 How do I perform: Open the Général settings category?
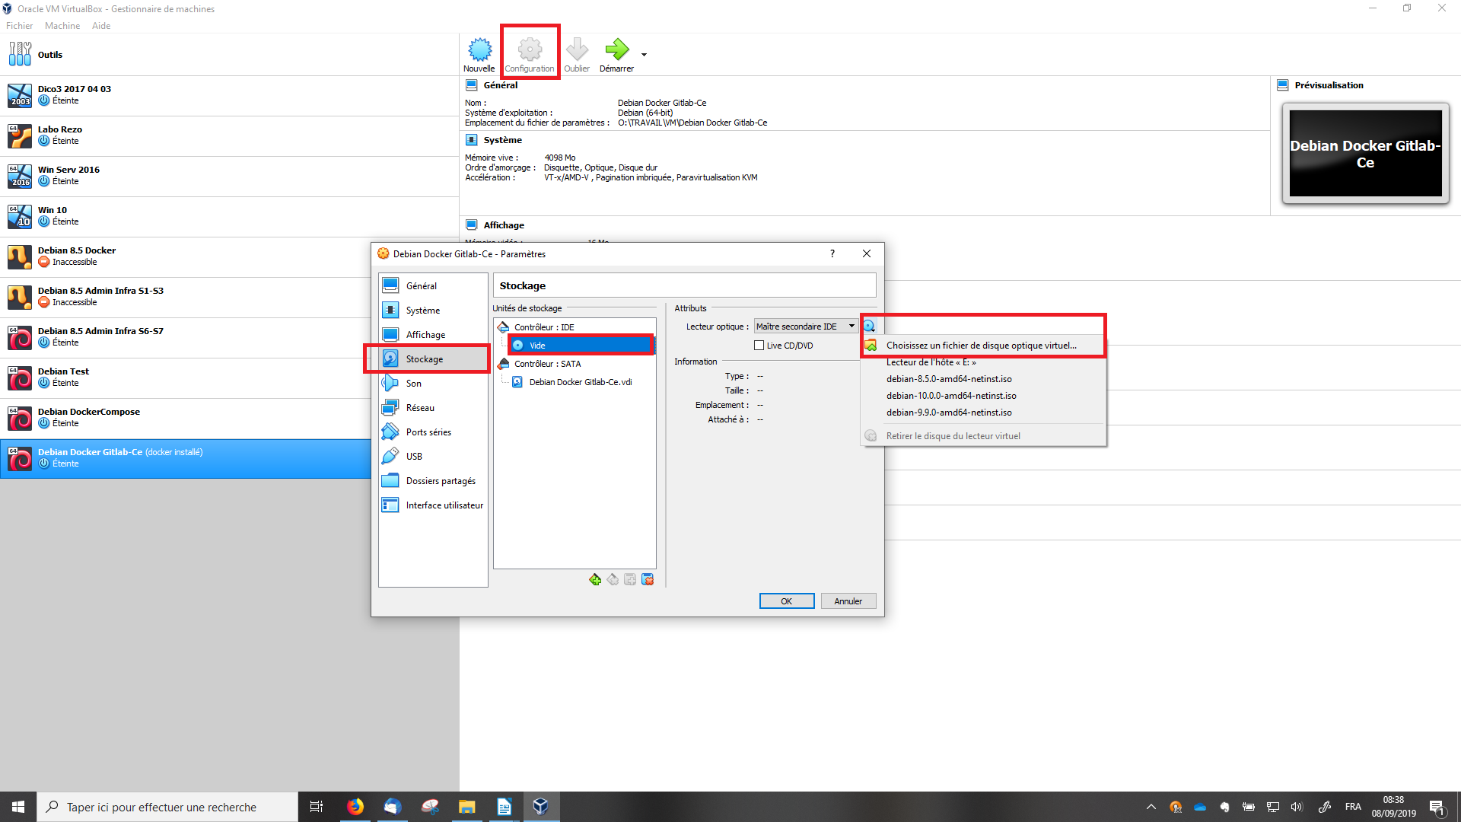[x=433, y=285]
